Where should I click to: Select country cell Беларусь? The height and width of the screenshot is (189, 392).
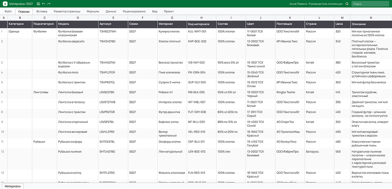pos(319,159)
